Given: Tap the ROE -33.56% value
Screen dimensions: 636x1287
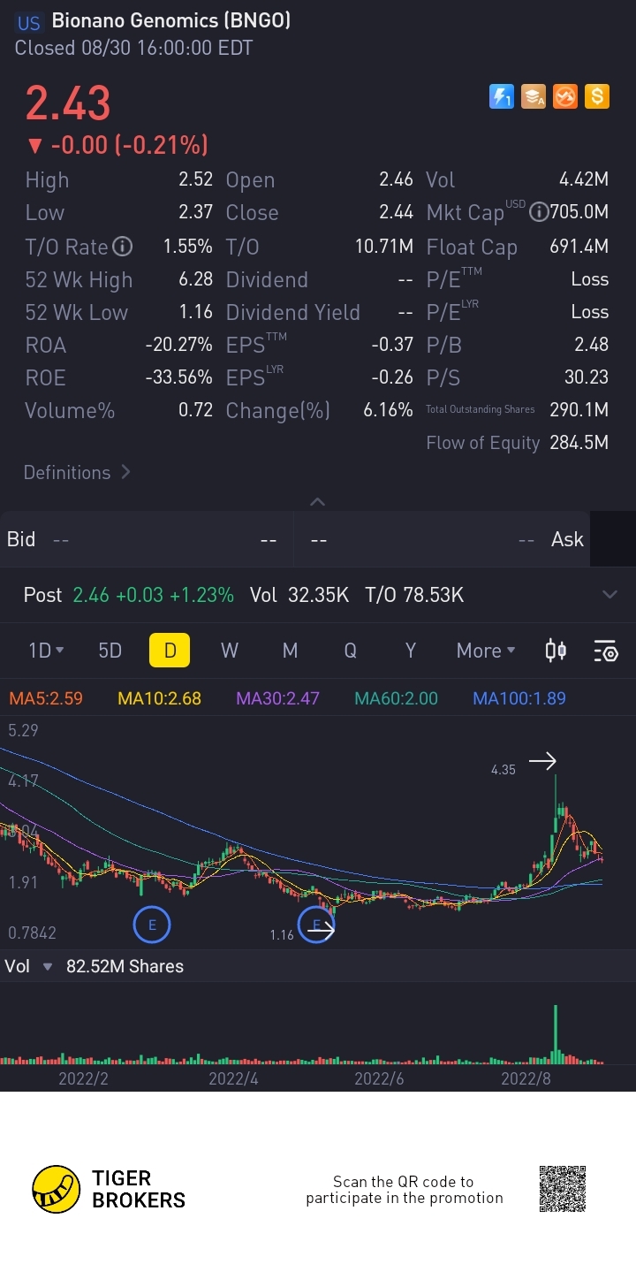Looking at the screenshot, I should click(x=178, y=377).
